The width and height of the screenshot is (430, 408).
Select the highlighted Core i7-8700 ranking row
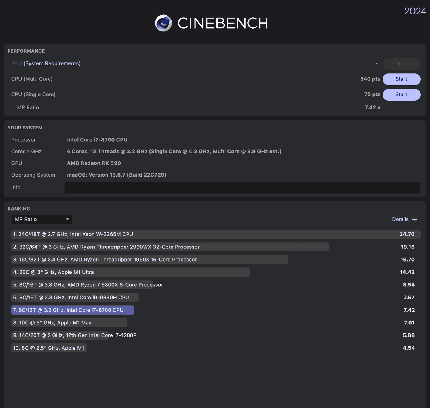coord(216,310)
